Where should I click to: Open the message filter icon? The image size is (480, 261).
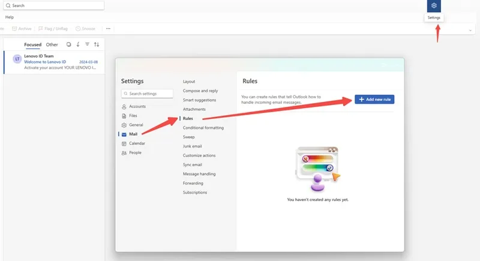87,44
